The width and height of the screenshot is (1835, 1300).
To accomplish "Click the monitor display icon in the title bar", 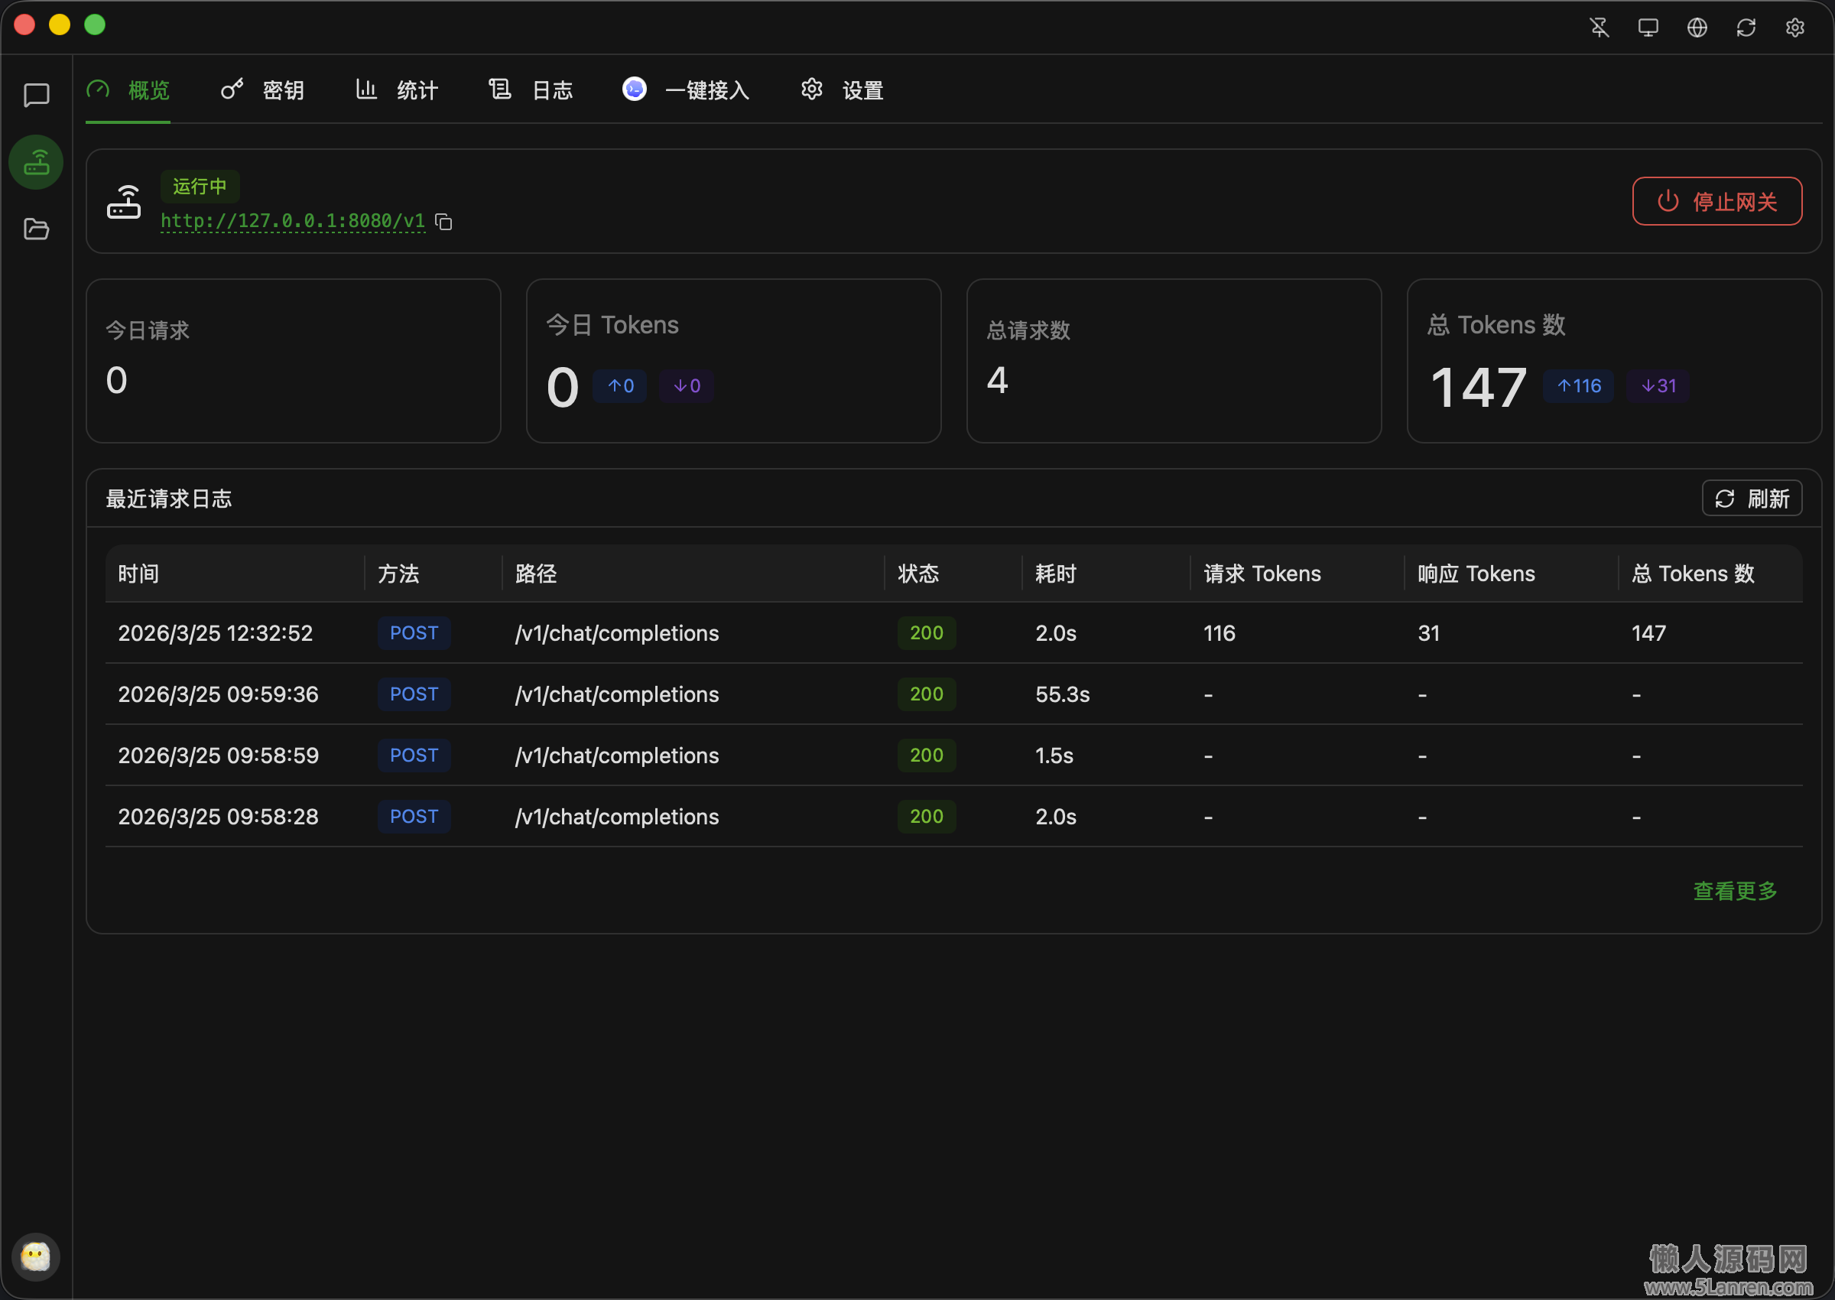I will [1648, 28].
